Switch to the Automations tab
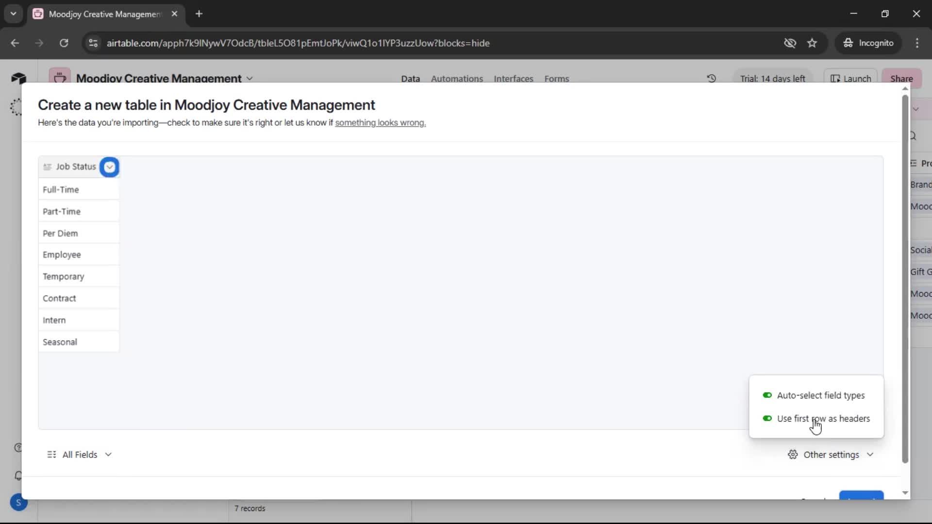The height and width of the screenshot is (524, 932). pos(457,79)
